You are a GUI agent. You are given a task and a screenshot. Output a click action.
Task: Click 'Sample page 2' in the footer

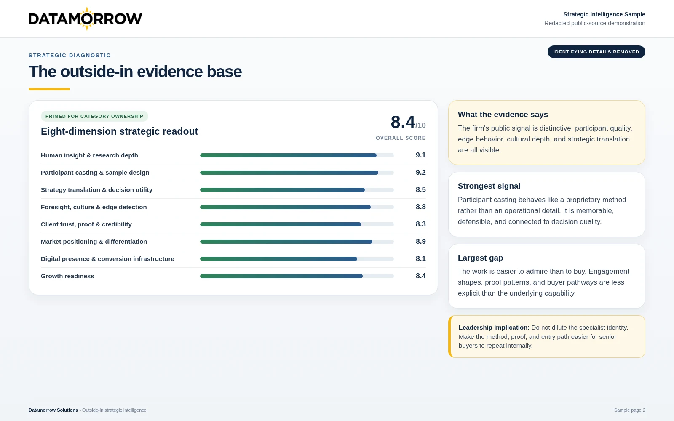pyautogui.click(x=630, y=410)
